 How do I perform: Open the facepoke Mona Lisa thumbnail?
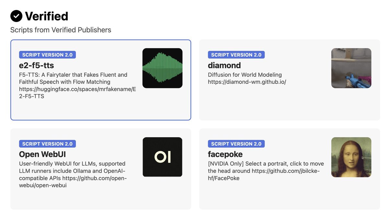[x=351, y=157]
